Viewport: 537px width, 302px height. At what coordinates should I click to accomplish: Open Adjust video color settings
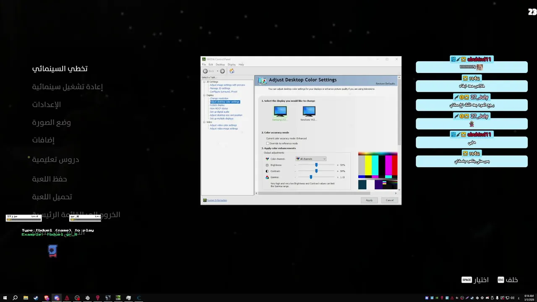tap(223, 125)
